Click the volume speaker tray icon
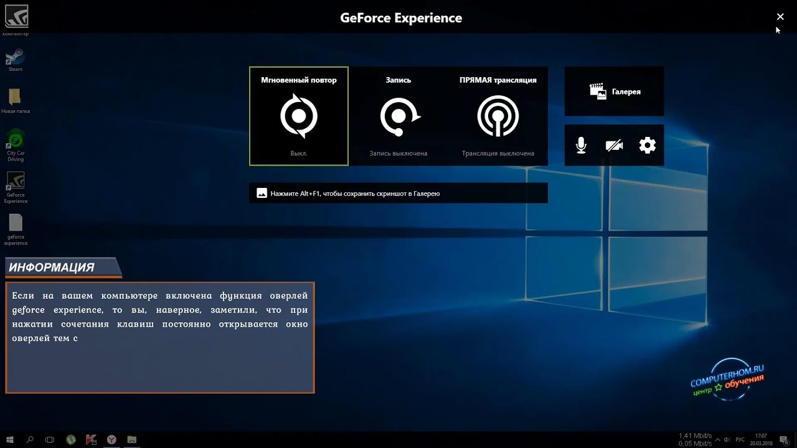Image resolution: width=797 pixels, height=448 pixels. point(728,439)
